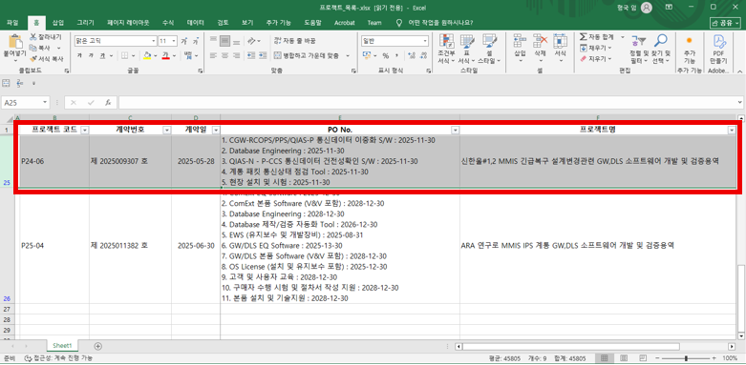Toggle Middle Align vertical alignment
Screen dimensions: 746x365
point(224,41)
